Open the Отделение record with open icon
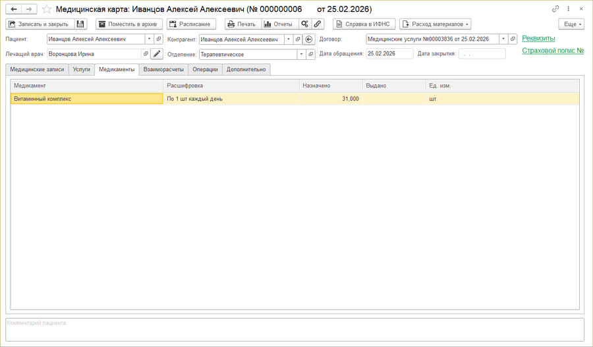Viewport: 593px width, 347px height. 310,55
